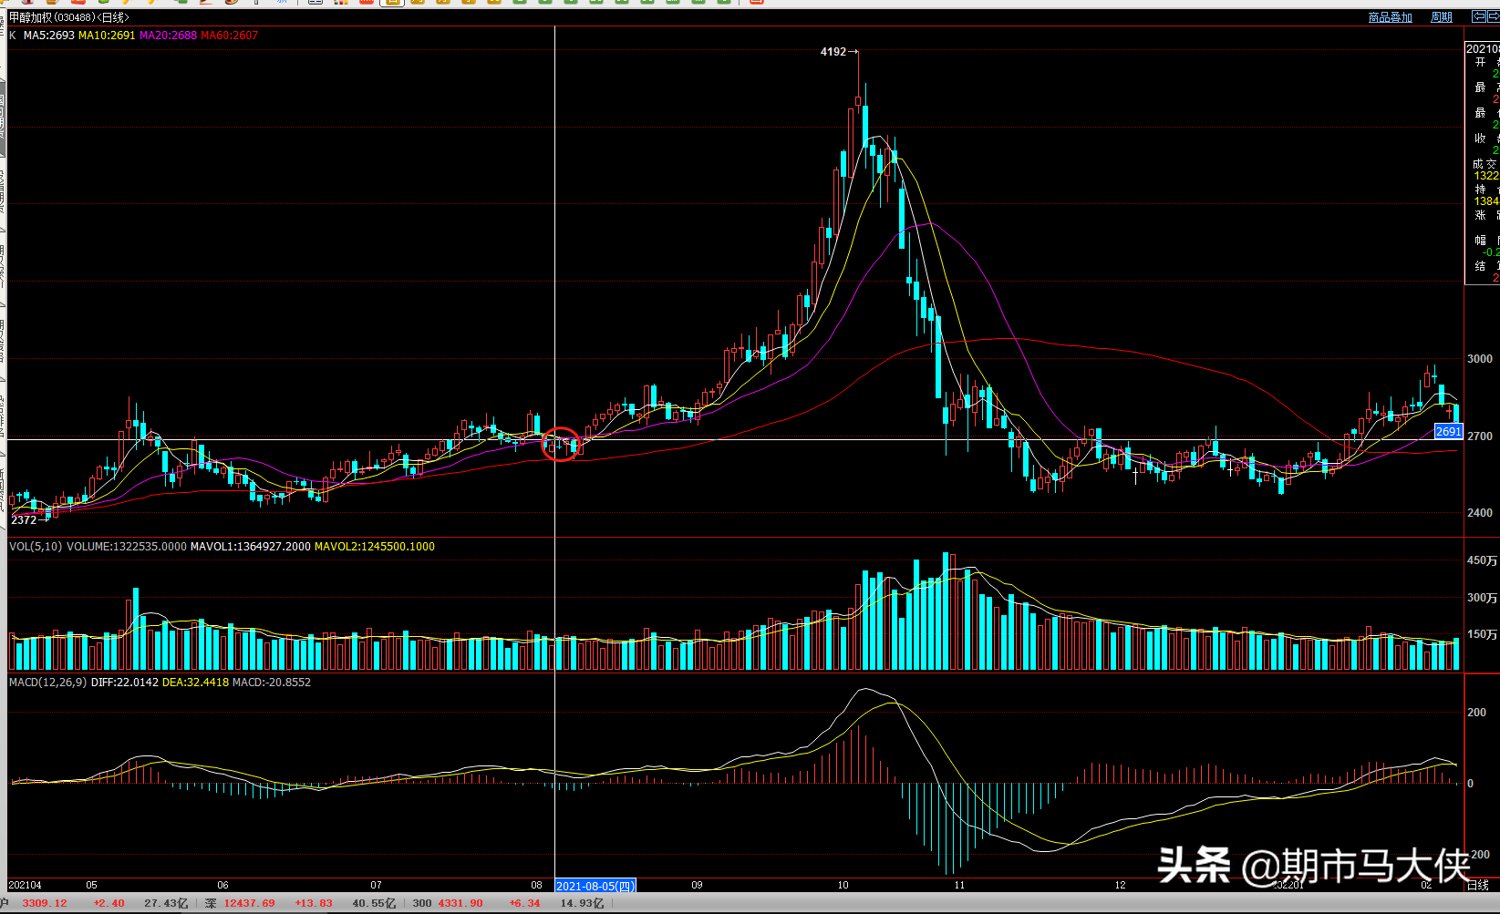
Task: Go to next chart with right arrow icon
Action: pyautogui.click(x=1494, y=17)
